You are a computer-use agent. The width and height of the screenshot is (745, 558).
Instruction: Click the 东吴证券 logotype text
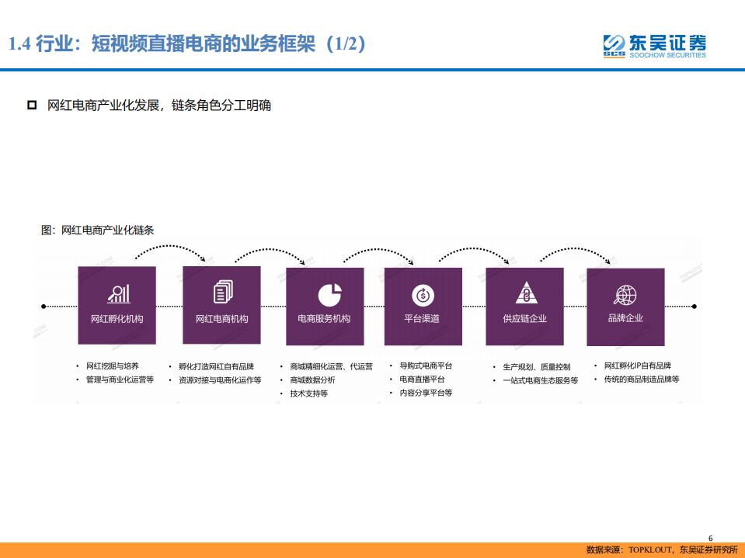point(669,40)
